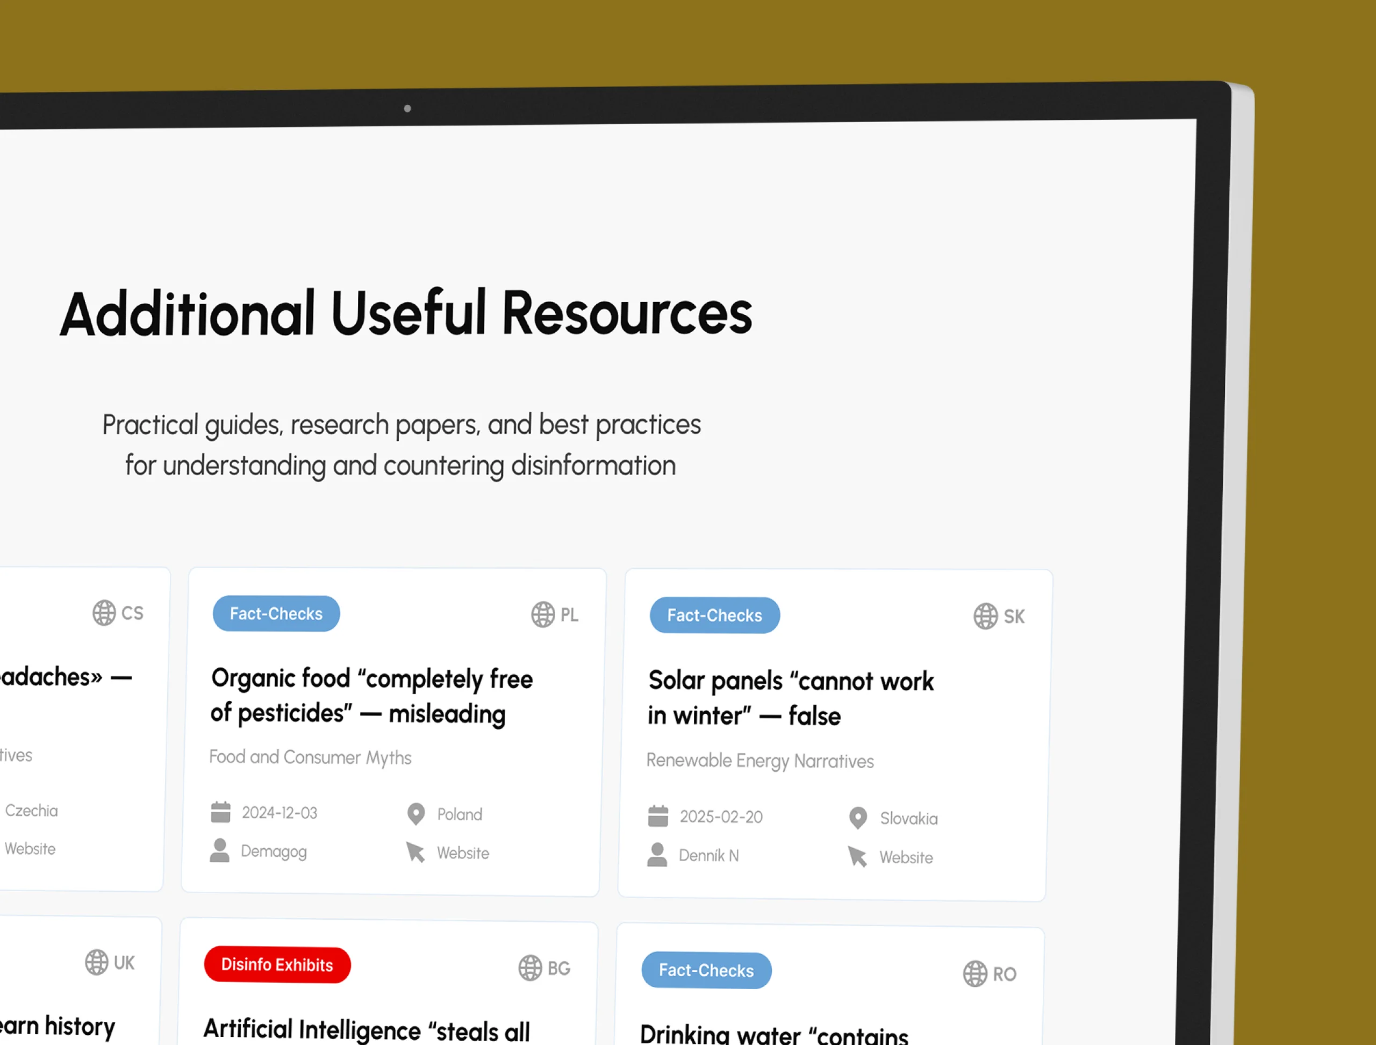Click the date 2024-12-03
The image size is (1376, 1045).
pyautogui.click(x=279, y=812)
